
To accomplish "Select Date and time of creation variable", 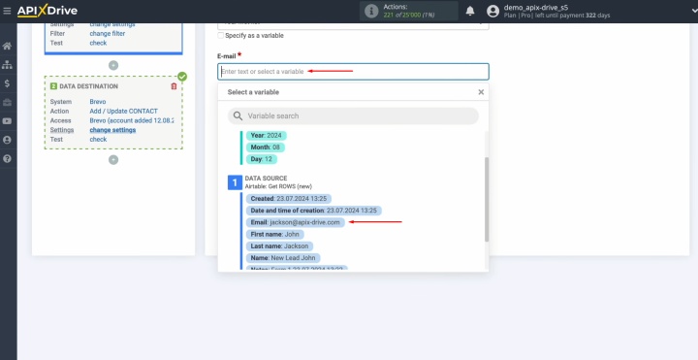I will [313, 211].
